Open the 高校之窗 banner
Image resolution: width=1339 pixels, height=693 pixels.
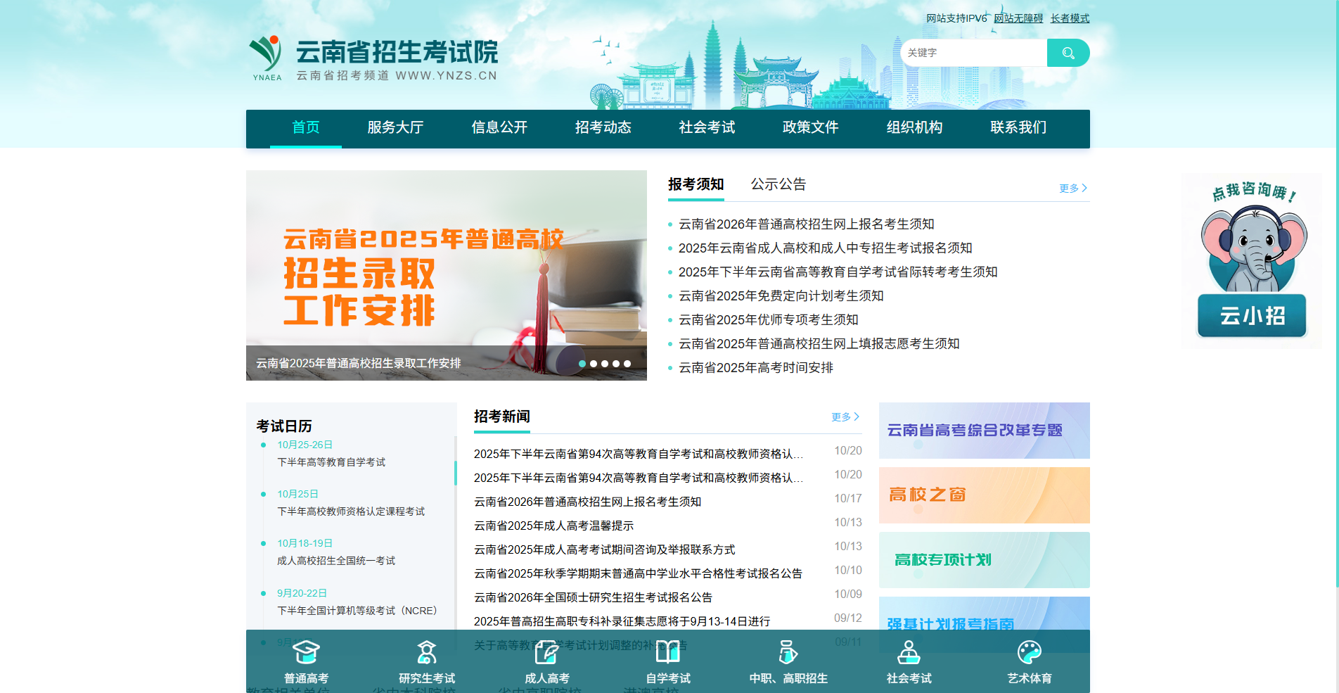click(x=983, y=495)
